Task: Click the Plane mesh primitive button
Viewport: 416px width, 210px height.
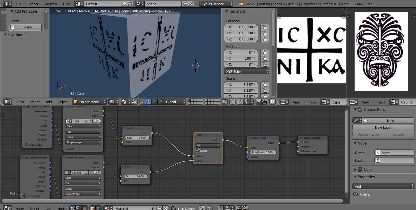Action: click(25, 27)
